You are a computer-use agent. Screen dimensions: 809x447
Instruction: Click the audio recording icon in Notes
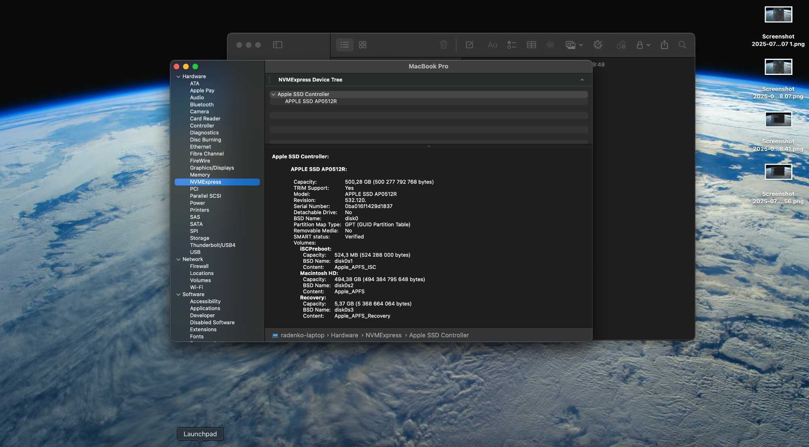(550, 45)
